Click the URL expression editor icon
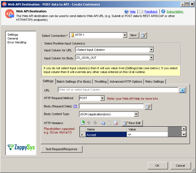The height and width of the screenshot is (173, 196). [x=182, y=90]
